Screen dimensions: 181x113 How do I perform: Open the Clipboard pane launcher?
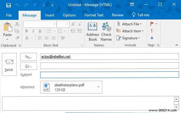point(20,46)
